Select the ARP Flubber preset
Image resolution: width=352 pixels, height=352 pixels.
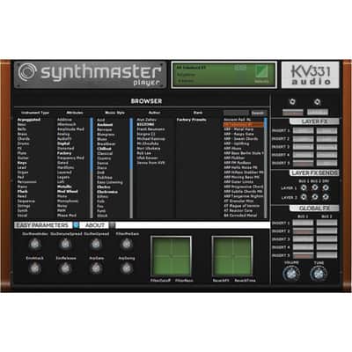click(234, 158)
